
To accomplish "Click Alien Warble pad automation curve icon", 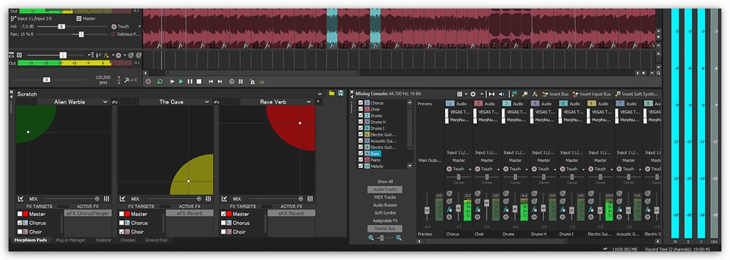I will (x=21, y=199).
